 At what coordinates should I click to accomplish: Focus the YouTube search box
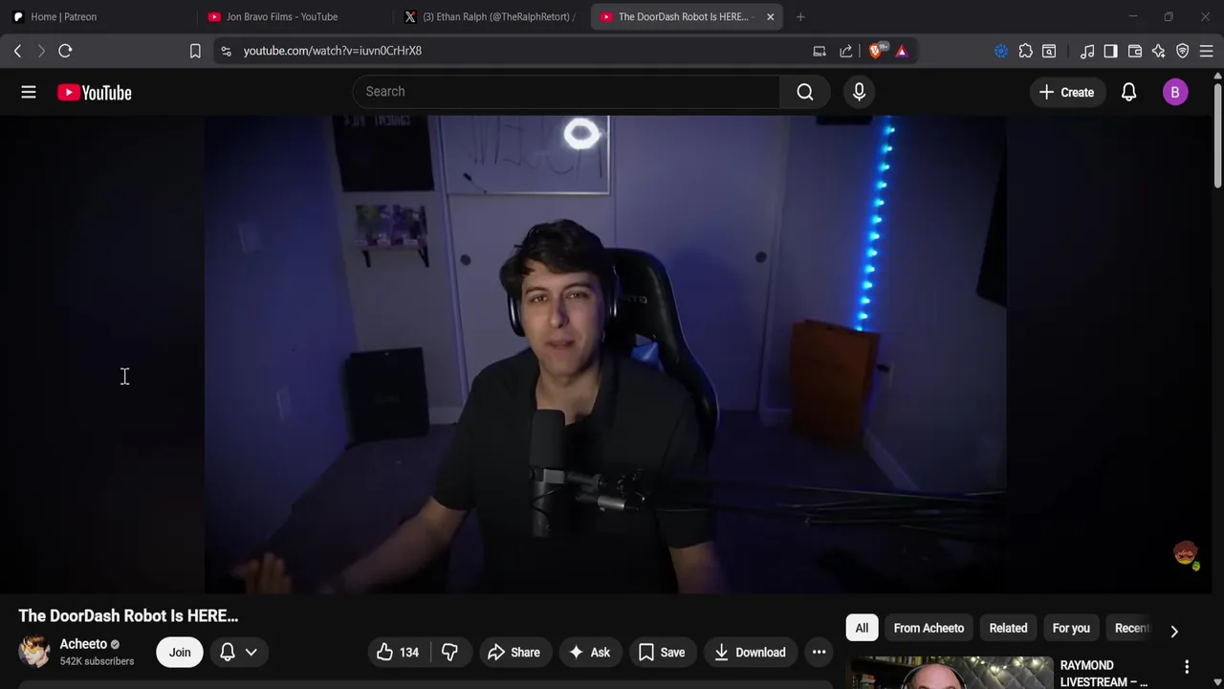566,92
